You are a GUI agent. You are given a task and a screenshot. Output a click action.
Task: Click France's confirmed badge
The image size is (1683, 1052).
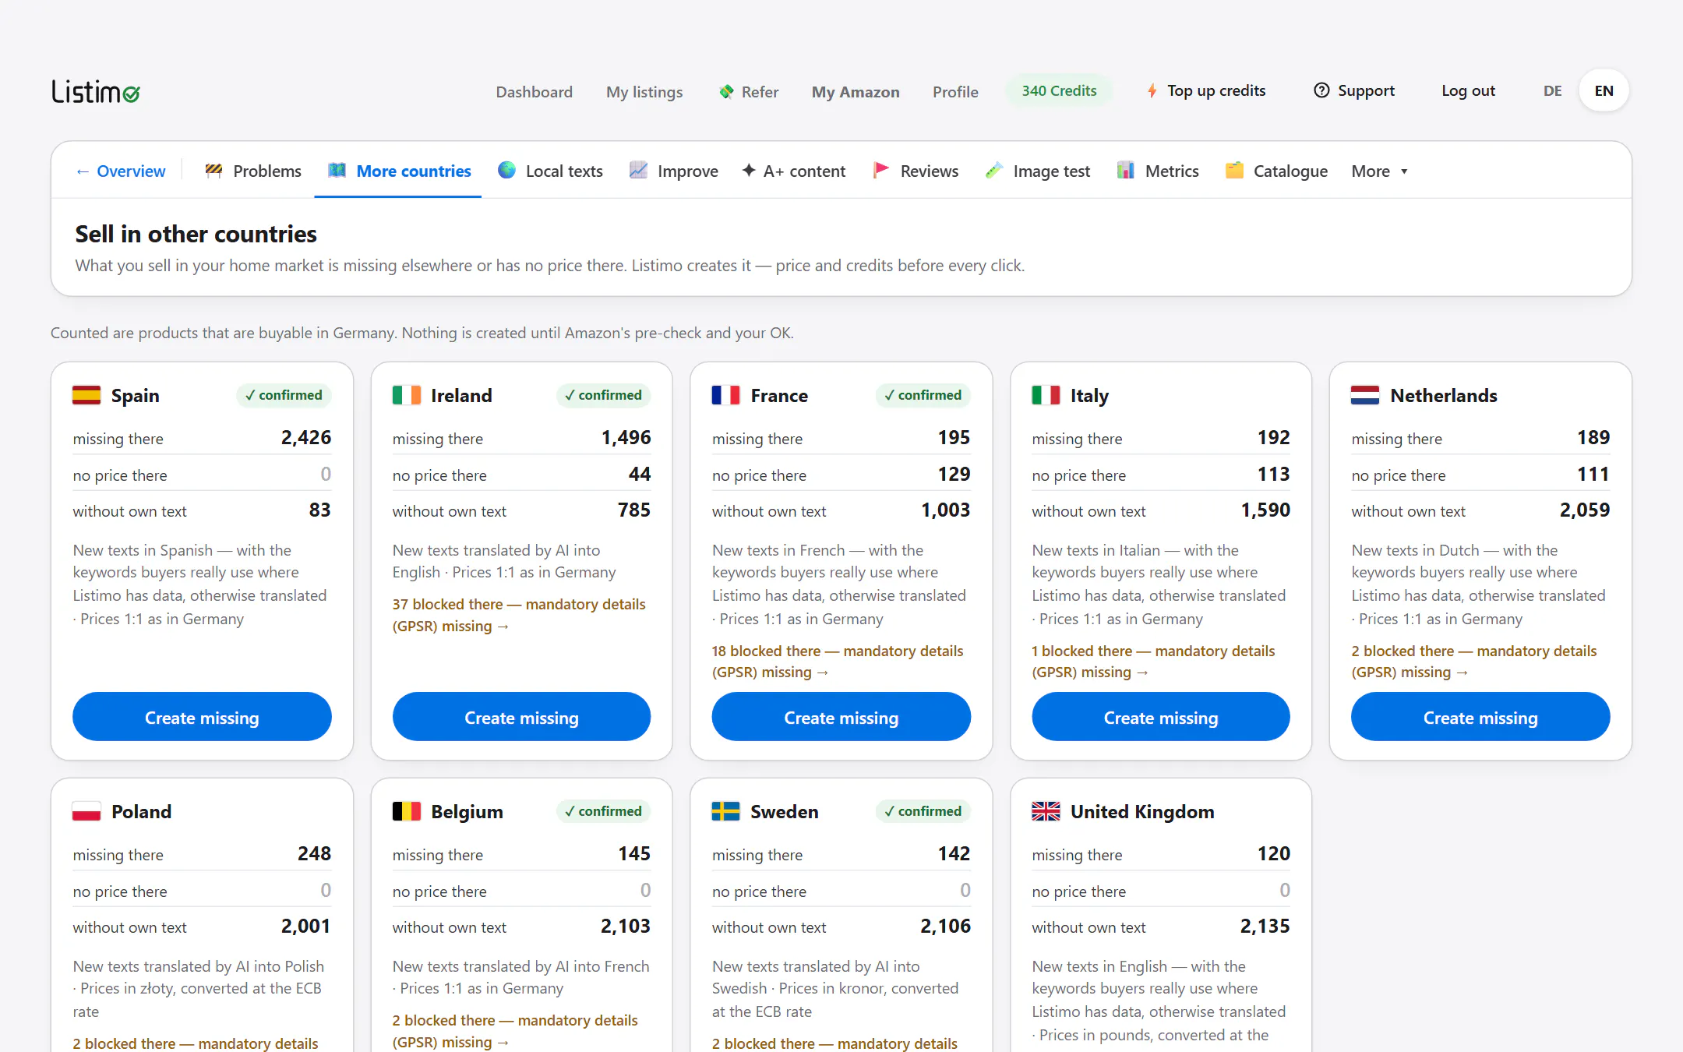(x=923, y=395)
